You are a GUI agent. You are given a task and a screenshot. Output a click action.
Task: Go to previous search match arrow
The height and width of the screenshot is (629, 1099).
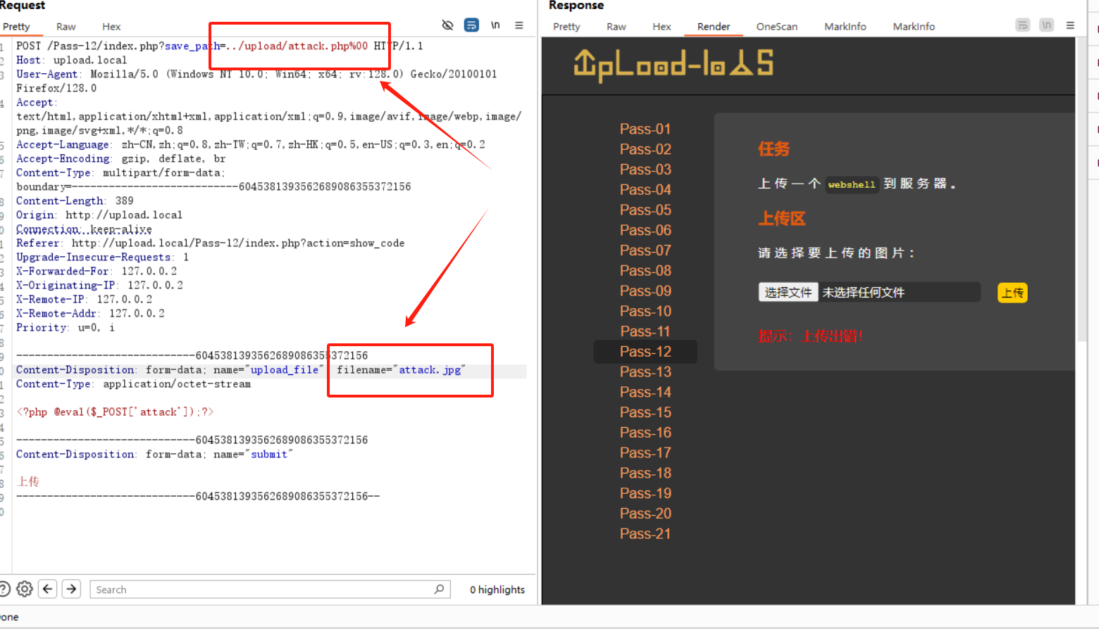pos(48,589)
